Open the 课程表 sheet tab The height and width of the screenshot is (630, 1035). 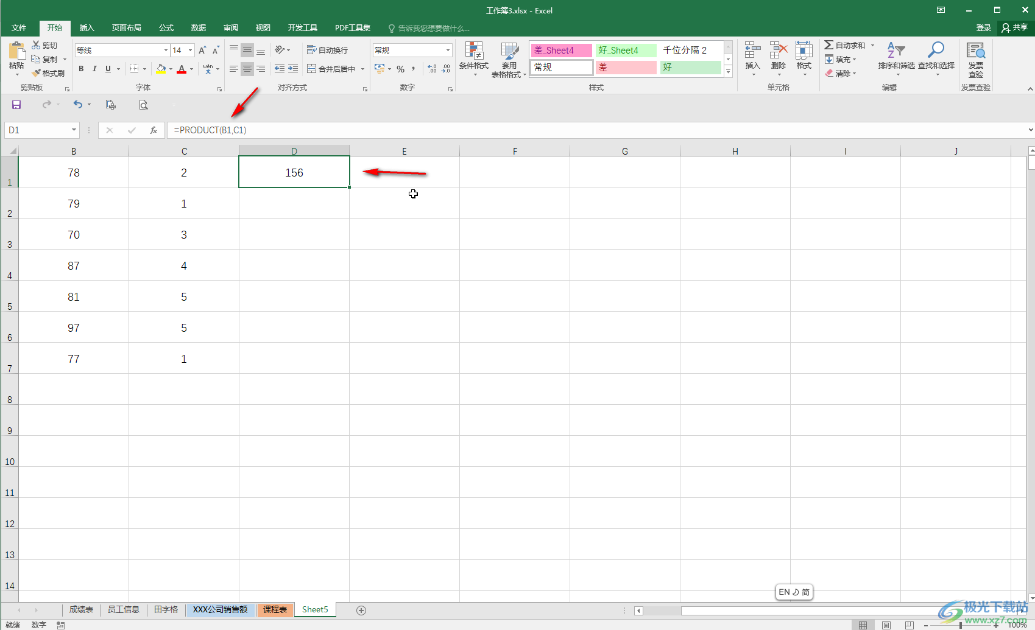[x=275, y=609]
